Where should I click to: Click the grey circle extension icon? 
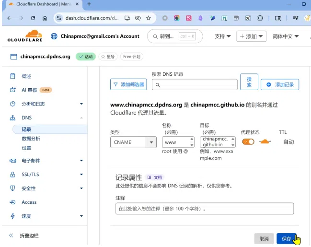coord(165,18)
